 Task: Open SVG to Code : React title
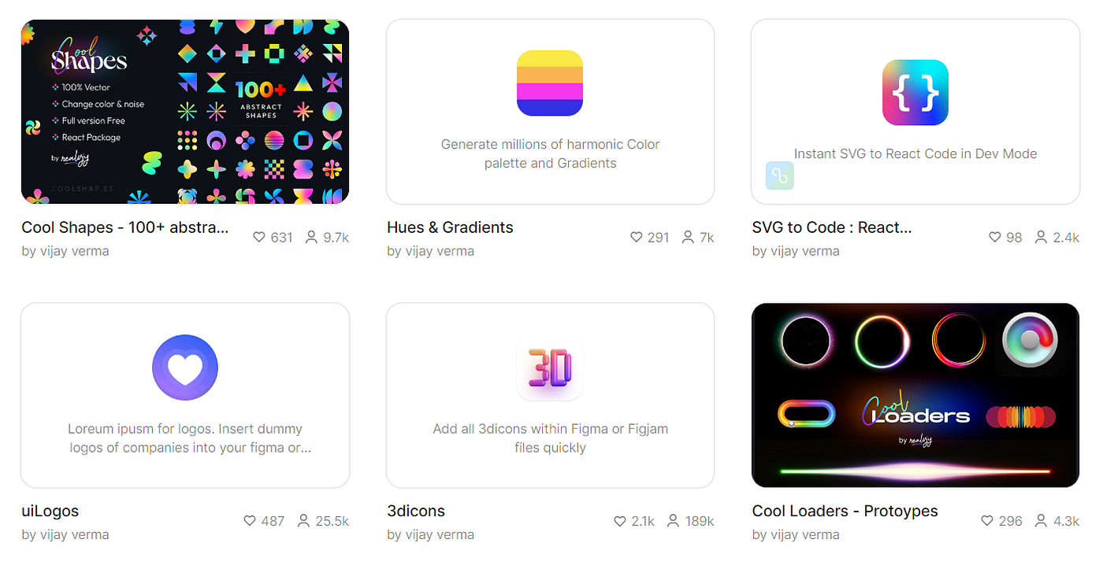coord(832,227)
